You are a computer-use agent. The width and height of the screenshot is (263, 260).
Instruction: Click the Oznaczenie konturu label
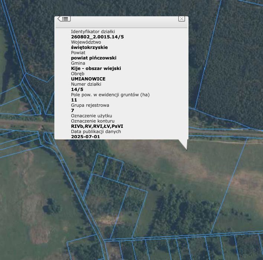click(92, 121)
